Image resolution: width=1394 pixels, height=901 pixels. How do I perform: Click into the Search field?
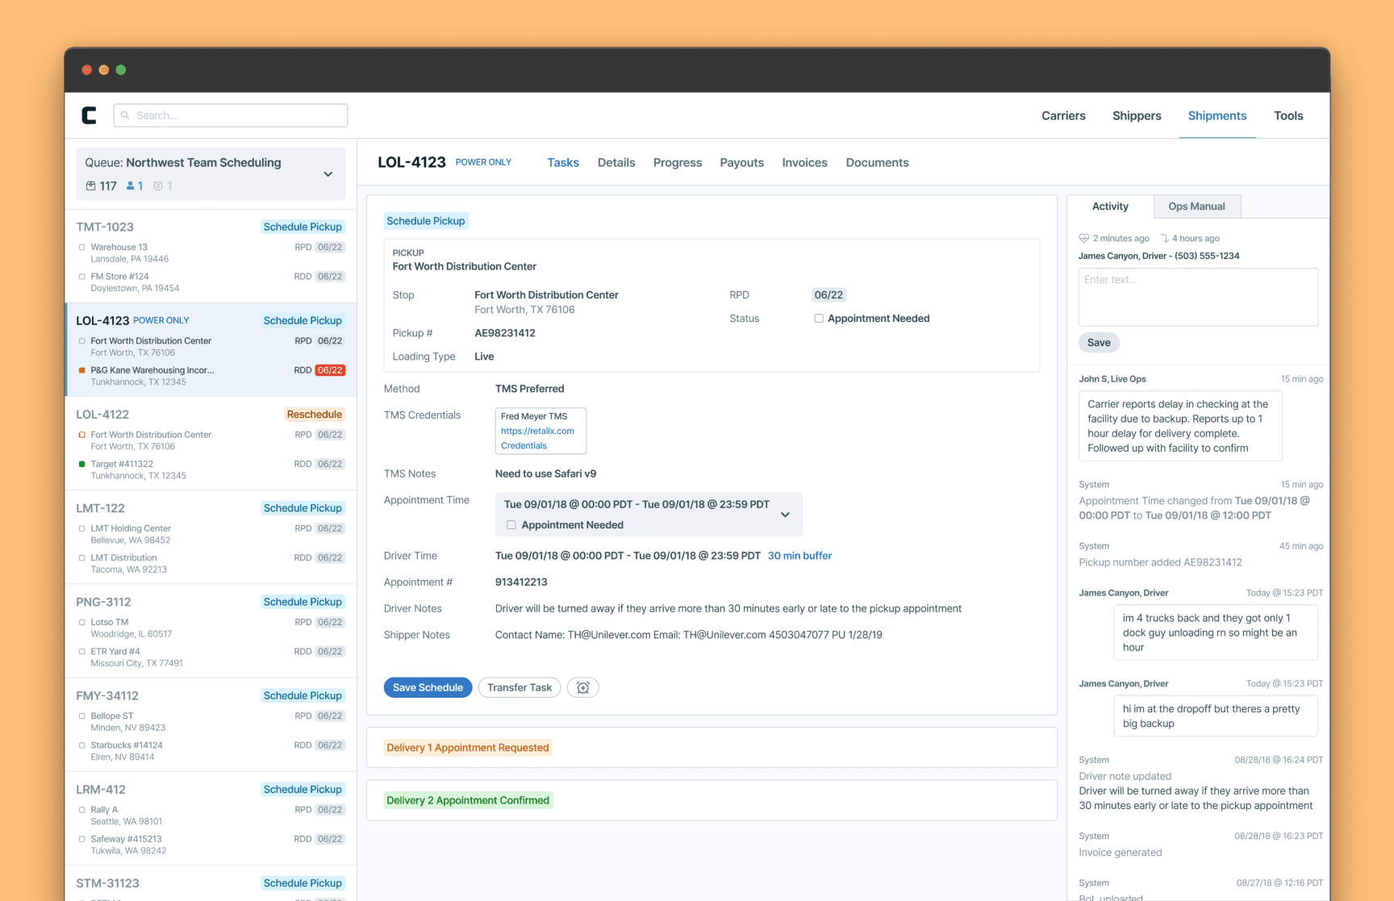click(231, 115)
